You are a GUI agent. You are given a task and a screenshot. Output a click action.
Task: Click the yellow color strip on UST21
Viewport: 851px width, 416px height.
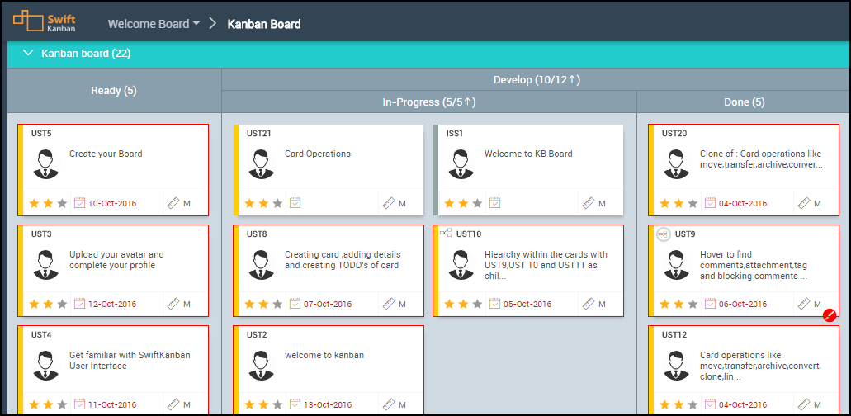point(236,169)
